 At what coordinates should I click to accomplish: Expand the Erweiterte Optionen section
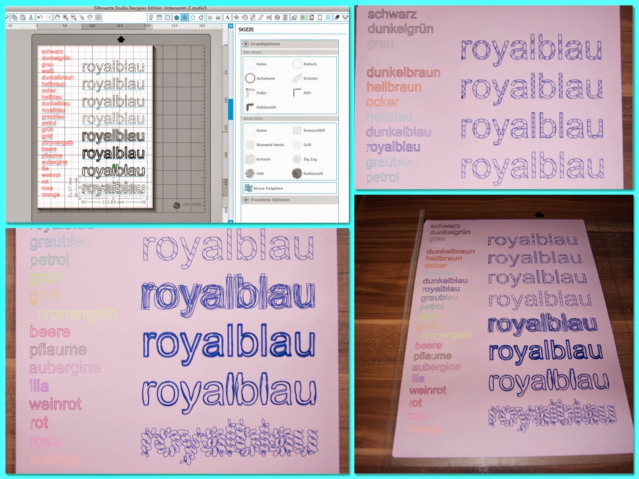point(246,200)
